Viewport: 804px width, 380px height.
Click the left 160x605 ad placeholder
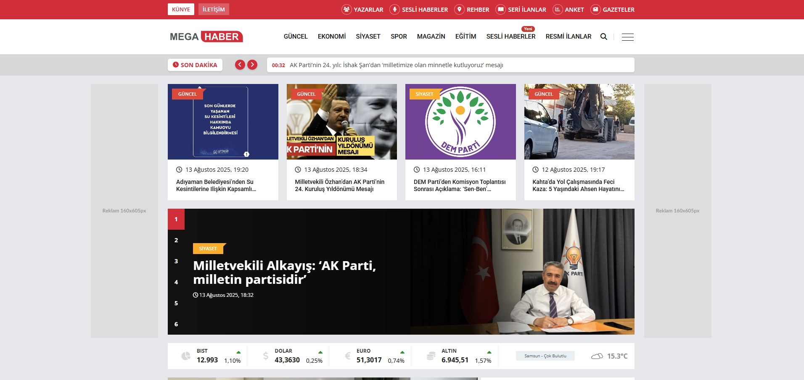124,211
